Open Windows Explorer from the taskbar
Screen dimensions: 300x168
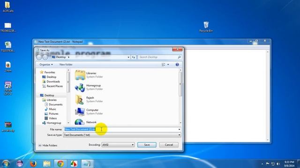[47, 164]
